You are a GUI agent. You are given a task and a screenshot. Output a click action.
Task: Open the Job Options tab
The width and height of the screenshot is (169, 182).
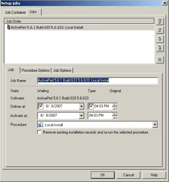coord(62,70)
